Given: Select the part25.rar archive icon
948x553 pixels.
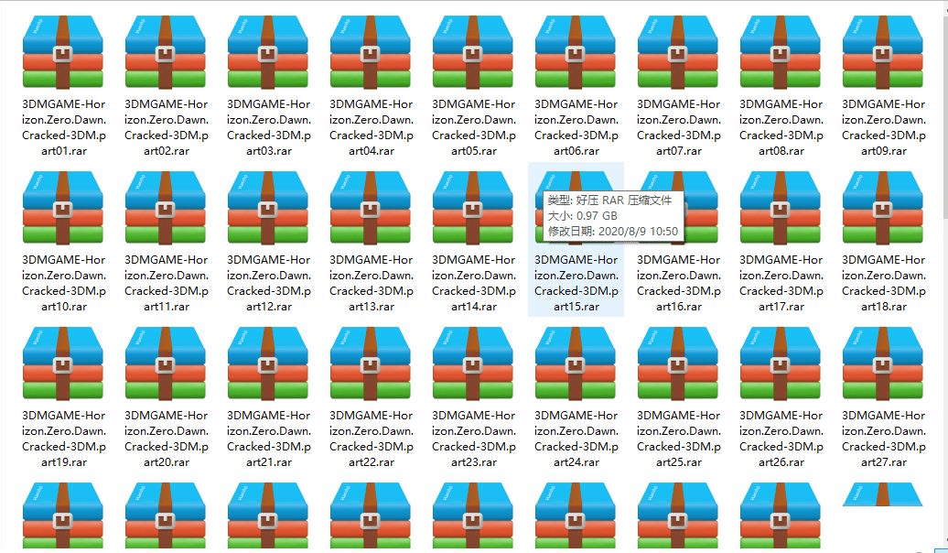Looking at the screenshot, I should (x=678, y=363).
